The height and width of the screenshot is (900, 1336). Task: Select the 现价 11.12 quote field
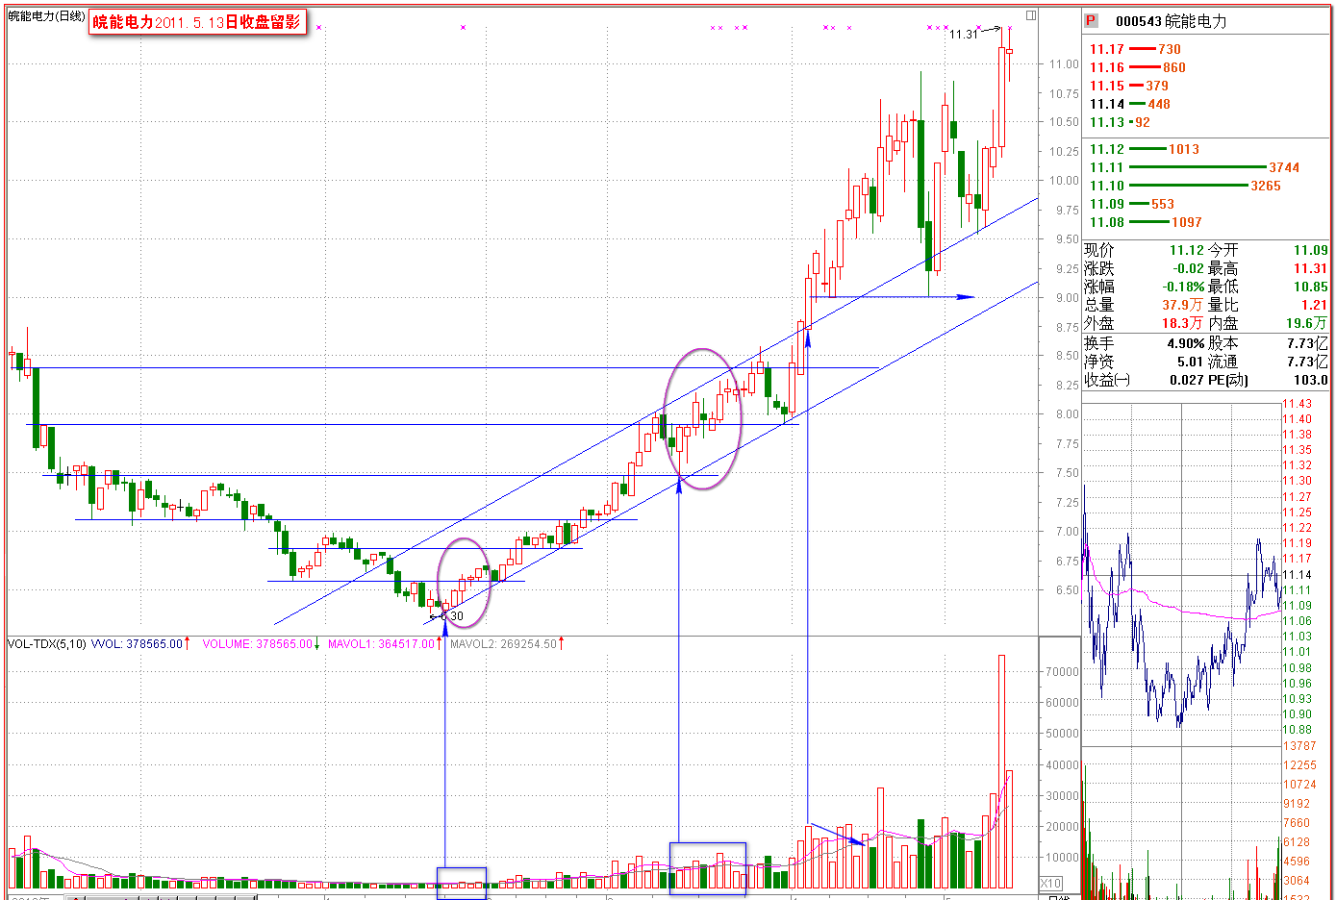(x=1144, y=250)
